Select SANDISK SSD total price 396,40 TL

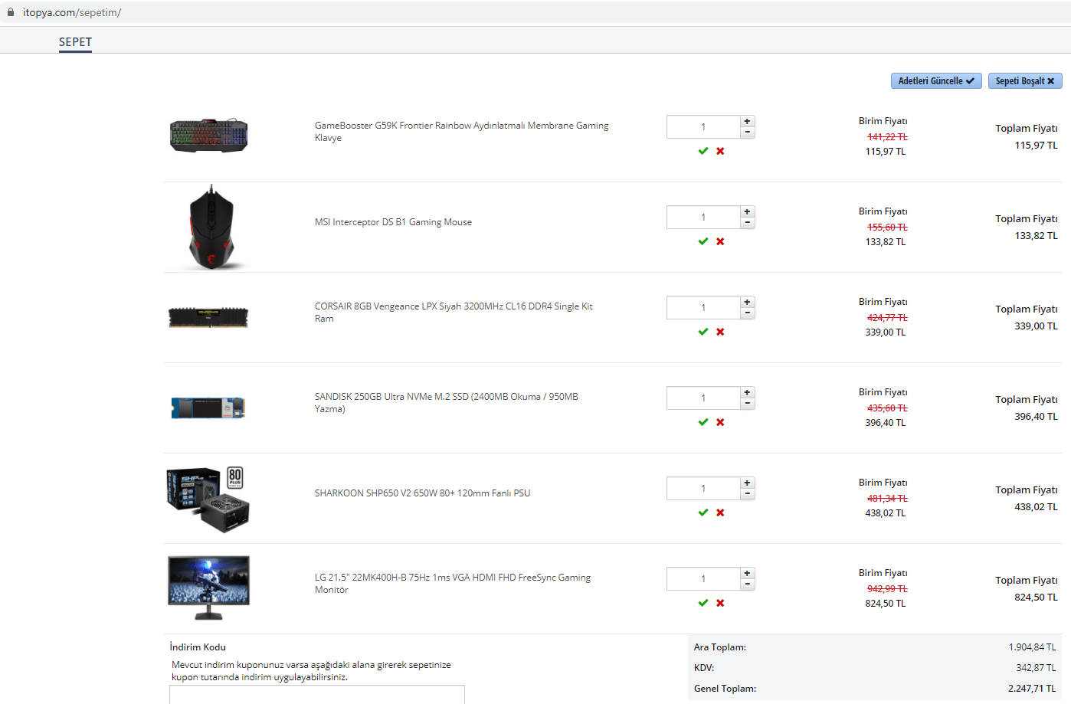(1036, 417)
